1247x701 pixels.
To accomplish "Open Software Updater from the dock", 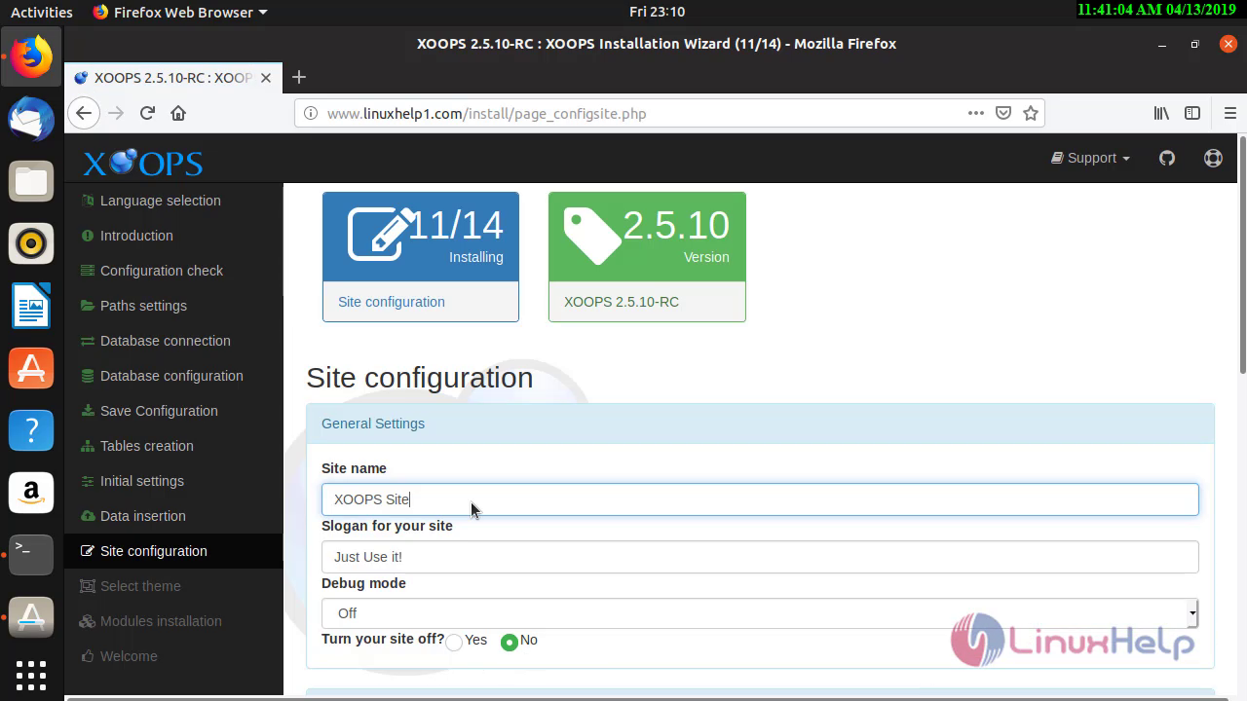I will coord(31,617).
